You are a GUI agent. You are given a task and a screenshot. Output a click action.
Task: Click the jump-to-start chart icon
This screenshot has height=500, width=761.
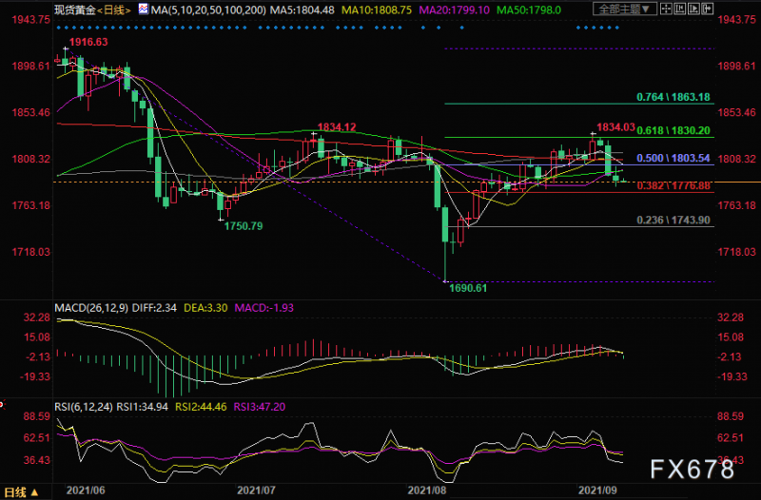(x=680, y=9)
